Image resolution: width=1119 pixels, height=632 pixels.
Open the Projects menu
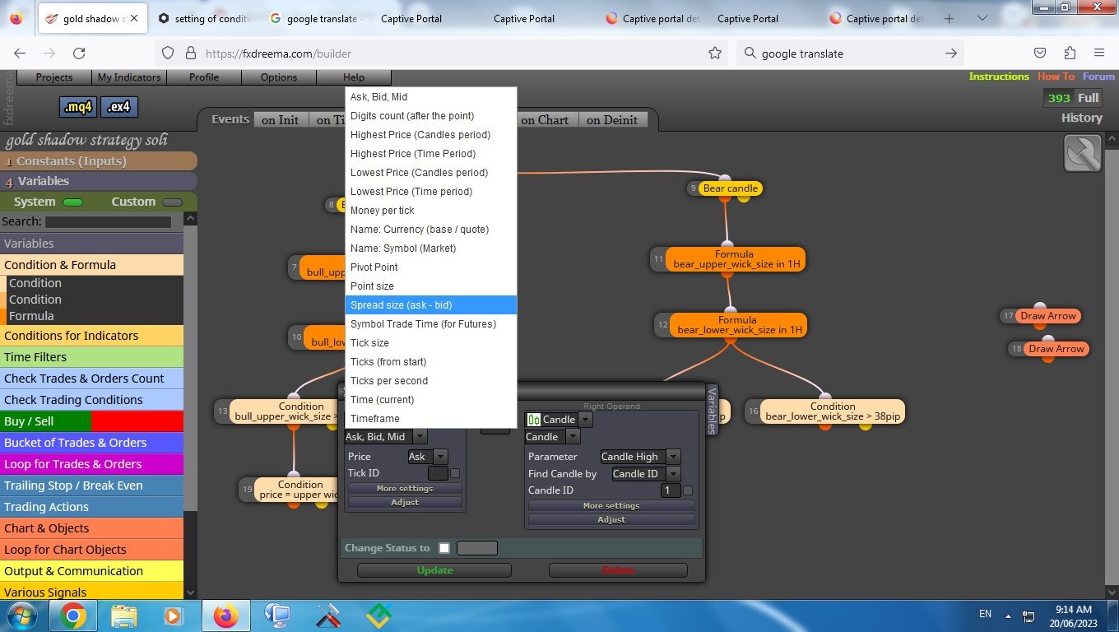point(54,77)
